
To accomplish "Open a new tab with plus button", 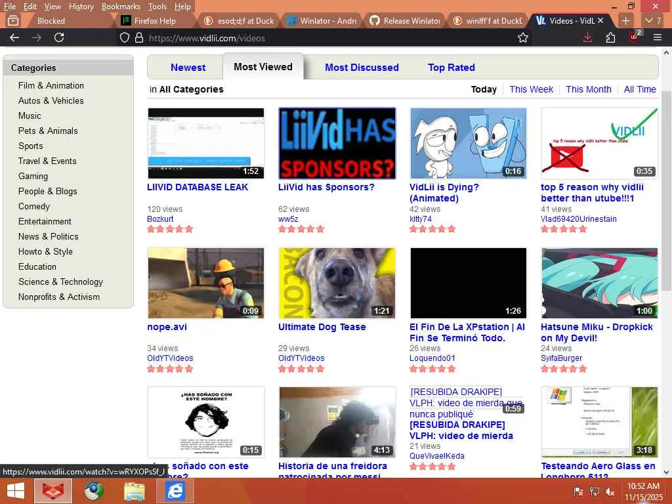I will pos(625,20).
